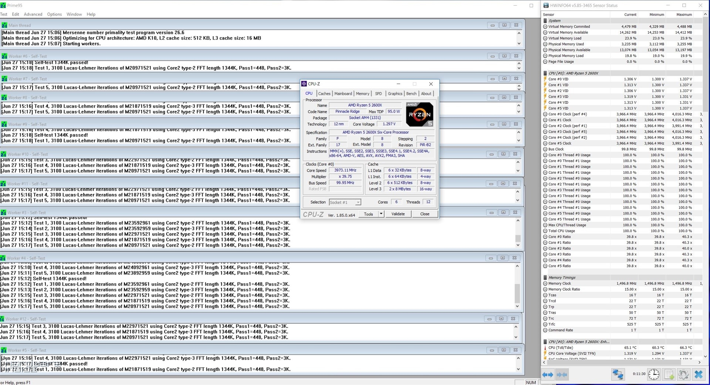The image size is (710, 385).
Task: Open HWiNFO sensor settings gear icon
Action: (x=683, y=374)
